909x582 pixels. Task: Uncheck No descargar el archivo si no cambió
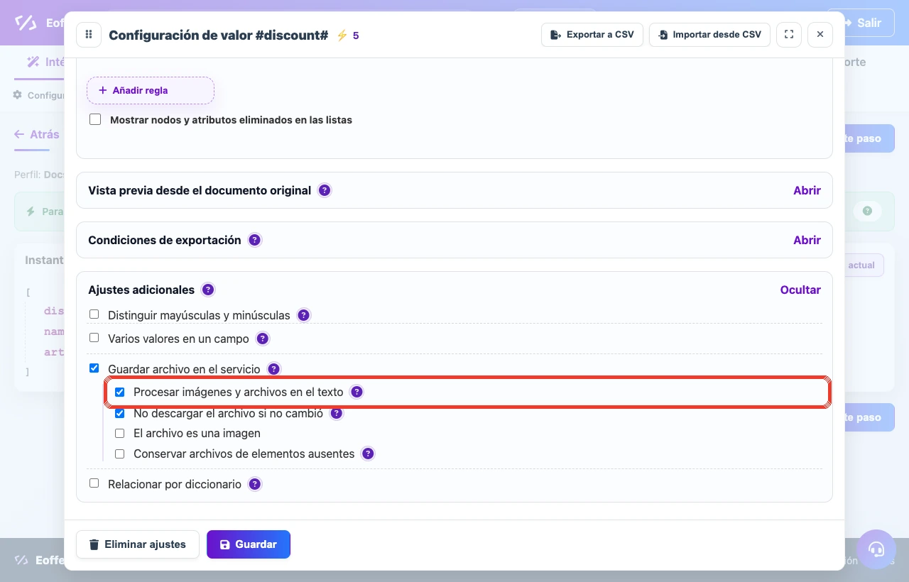click(x=120, y=413)
